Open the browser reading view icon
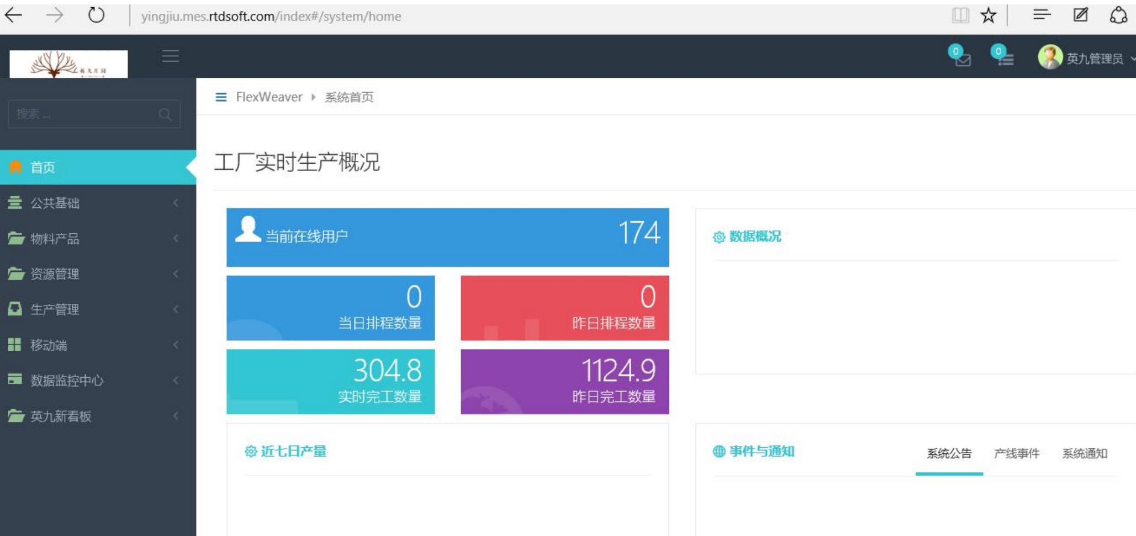Screen dimensions: 1136x536 tap(960, 15)
